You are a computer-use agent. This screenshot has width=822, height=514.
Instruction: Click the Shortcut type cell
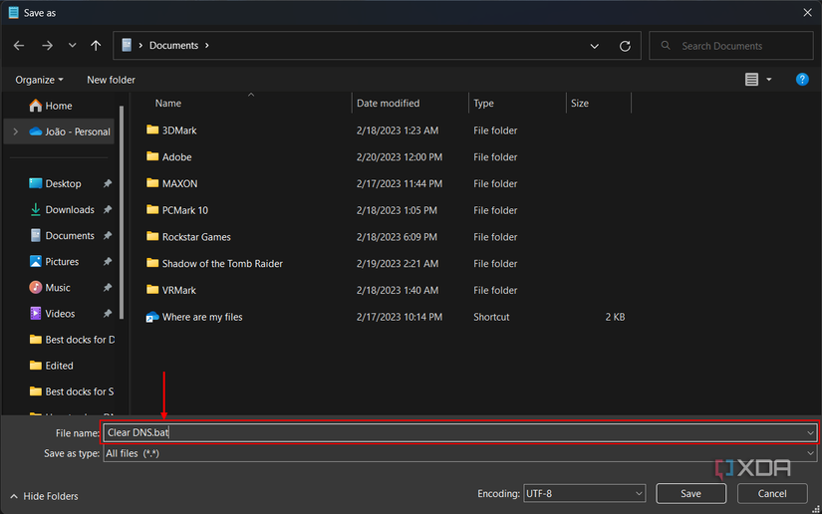(x=491, y=317)
